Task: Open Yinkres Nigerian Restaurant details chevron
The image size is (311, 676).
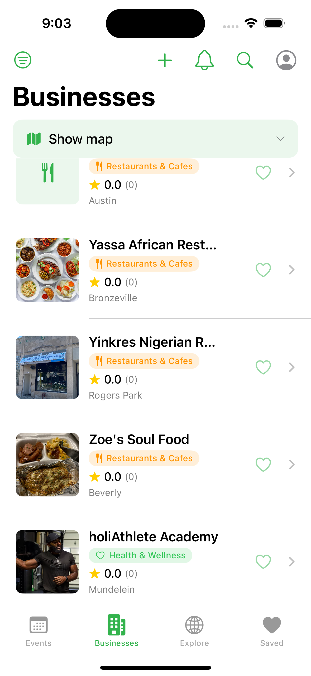Action: coord(291,367)
